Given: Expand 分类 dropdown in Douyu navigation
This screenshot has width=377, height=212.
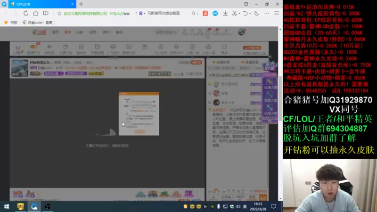Looking at the screenshot, I should [80, 32].
